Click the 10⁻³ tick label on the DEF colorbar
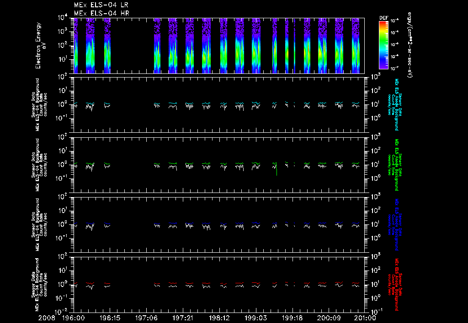The width and height of the screenshot is (468, 323). 395,21
